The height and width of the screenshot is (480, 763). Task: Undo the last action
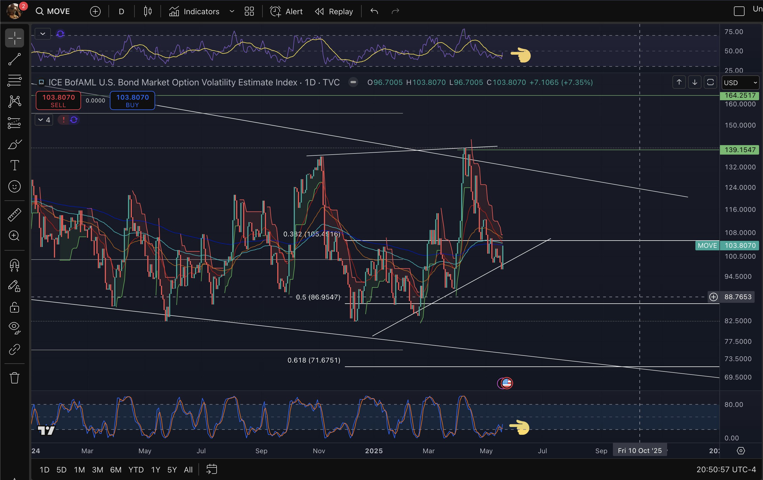tap(374, 11)
